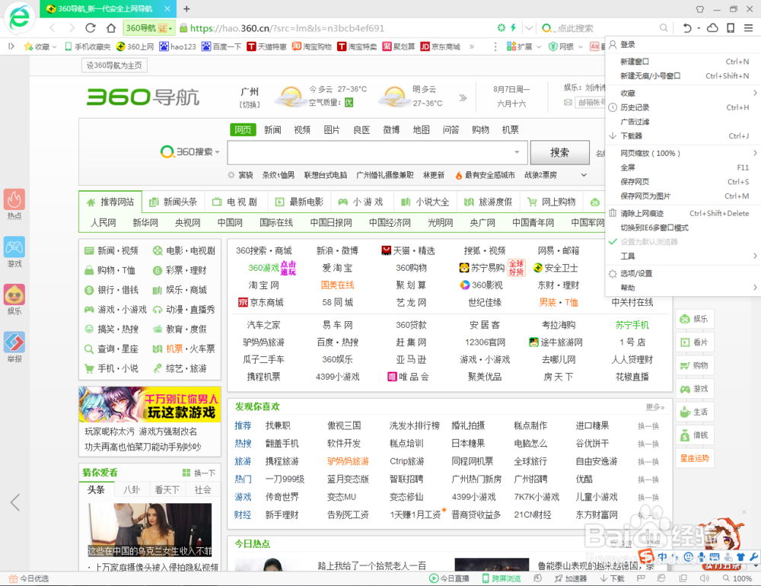This screenshot has width=761, height=586.
Task: Choose 新建无痕/小号窗口 from menu
Action: pyautogui.click(x=683, y=76)
